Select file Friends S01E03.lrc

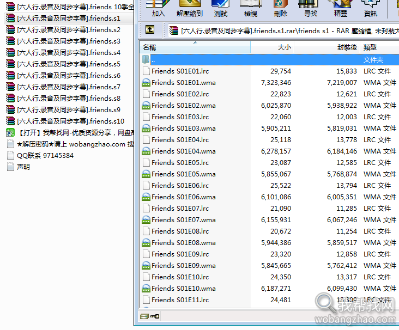click(x=180, y=117)
